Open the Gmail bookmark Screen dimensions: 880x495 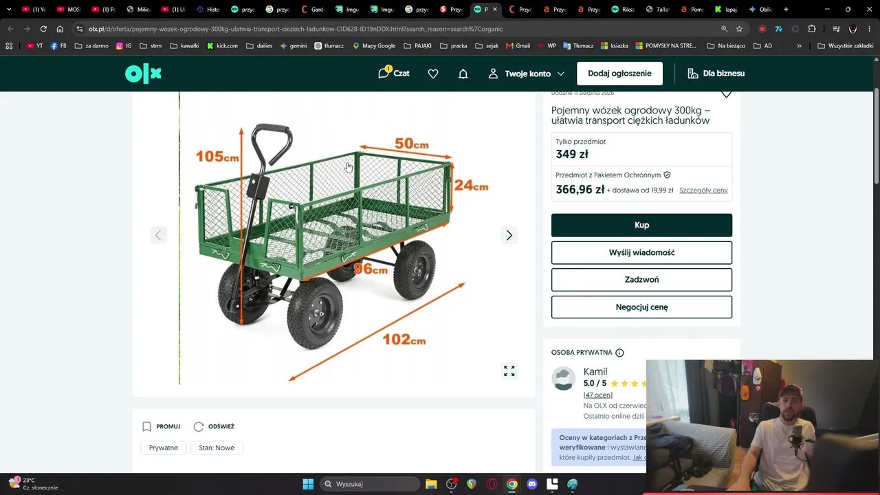(518, 46)
